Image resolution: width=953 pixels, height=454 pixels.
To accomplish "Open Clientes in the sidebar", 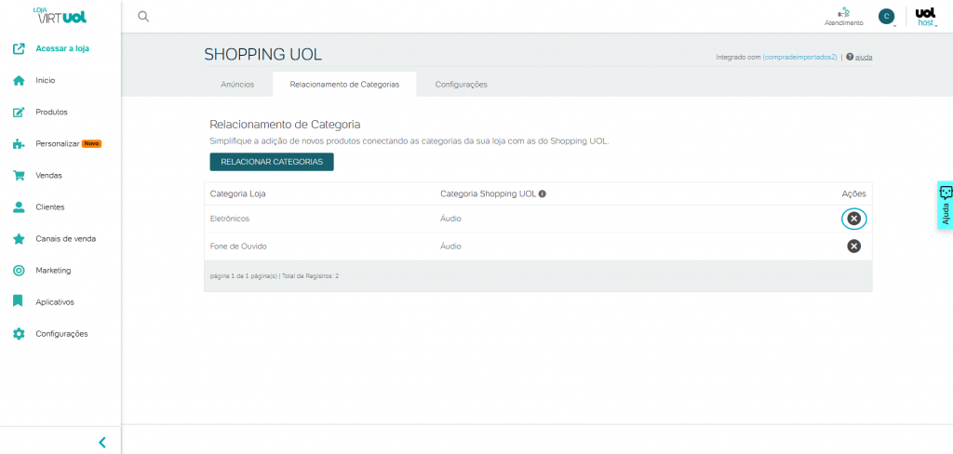I will (x=50, y=207).
